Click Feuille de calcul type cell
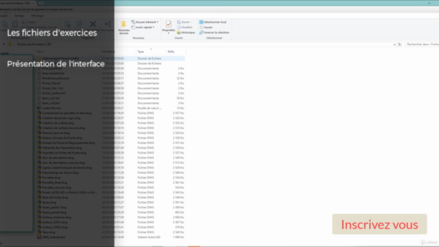This screenshot has width=439, height=247. (150, 108)
